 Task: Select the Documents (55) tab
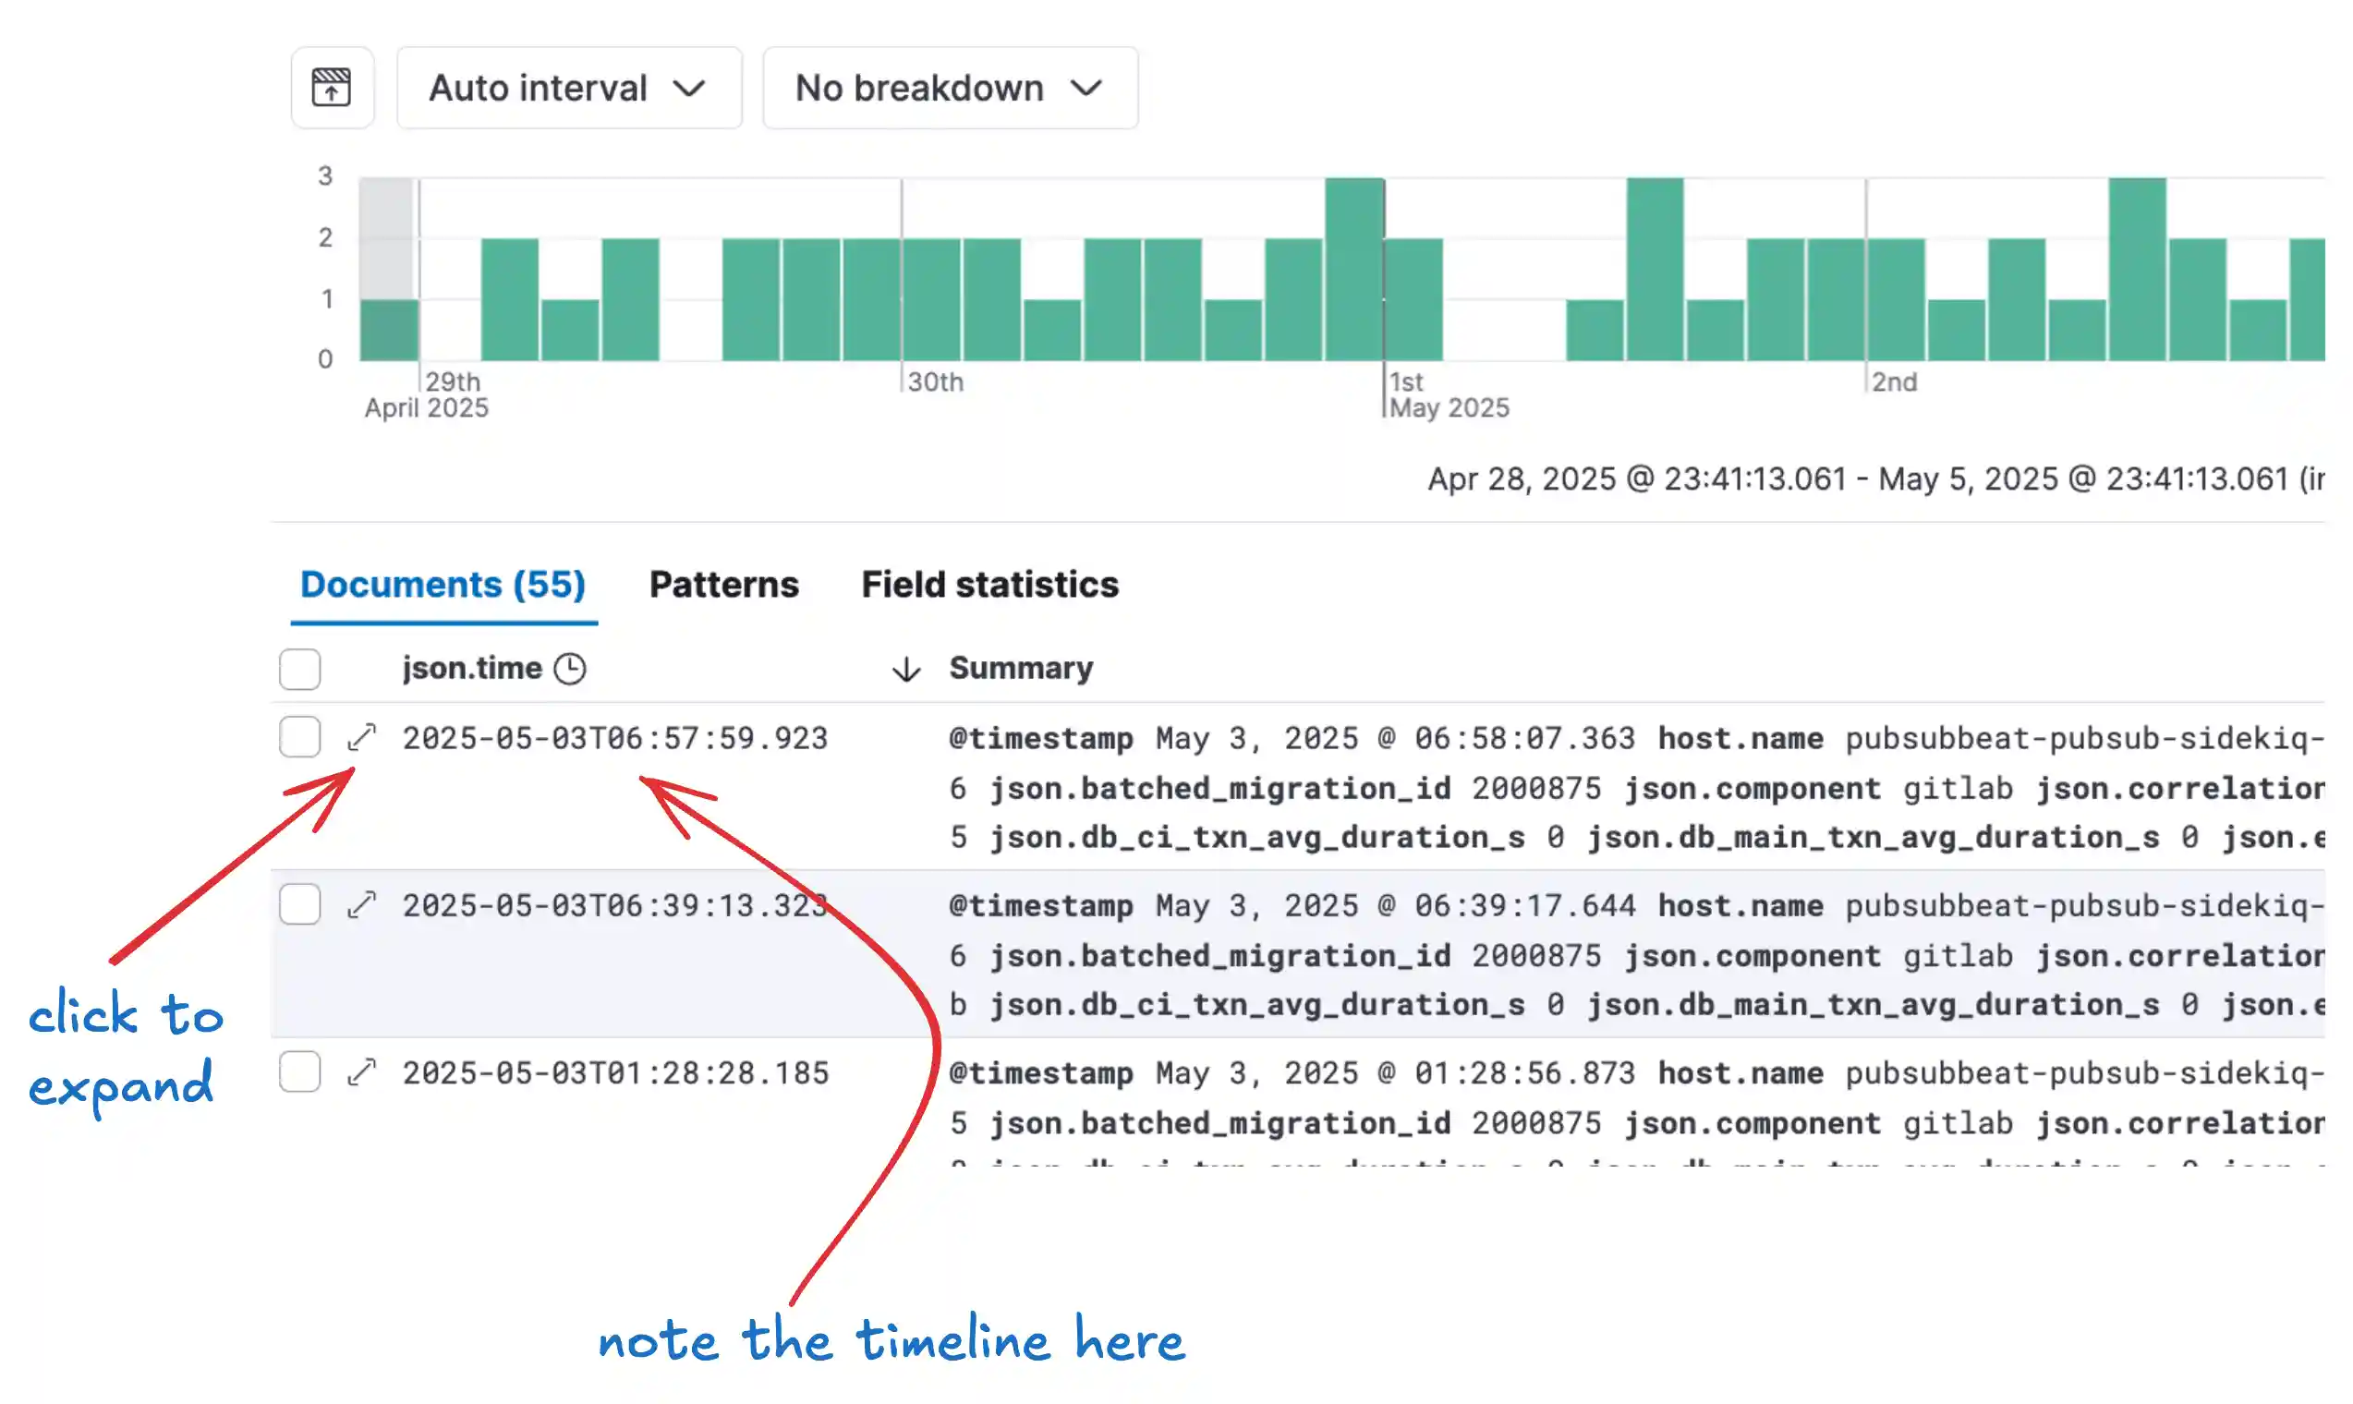tap(443, 585)
